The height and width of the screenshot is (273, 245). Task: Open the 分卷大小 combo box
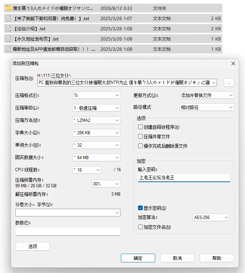click(68, 212)
